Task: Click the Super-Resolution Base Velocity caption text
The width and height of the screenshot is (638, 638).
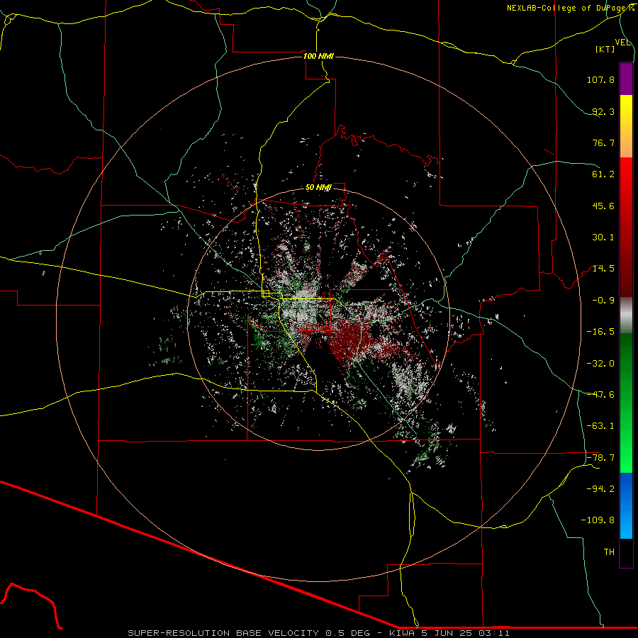Action: pos(318,633)
